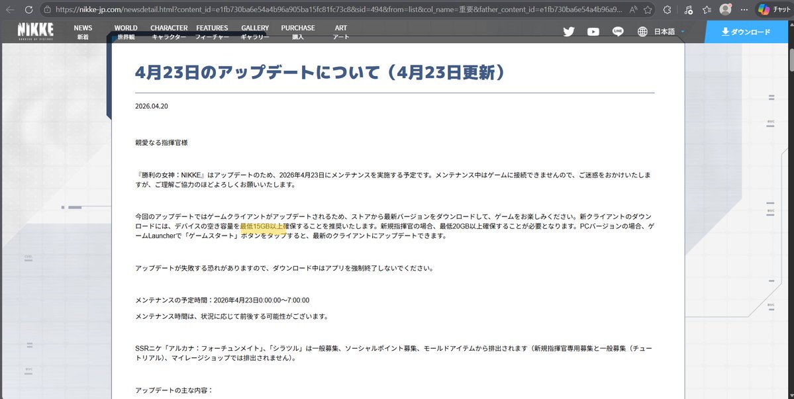Click the greeting 親愛なる指揮官様
794x399 pixels.
(x=162, y=143)
